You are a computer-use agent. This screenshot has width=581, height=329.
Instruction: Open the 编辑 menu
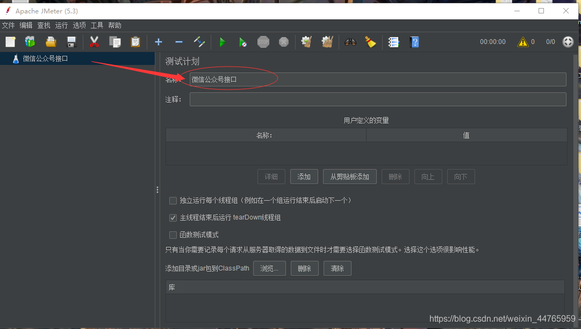[x=26, y=25]
